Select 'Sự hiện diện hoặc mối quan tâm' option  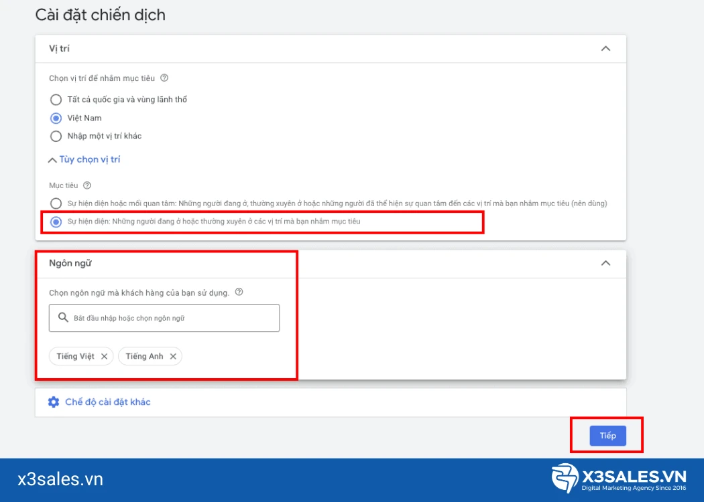coord(56,203)
